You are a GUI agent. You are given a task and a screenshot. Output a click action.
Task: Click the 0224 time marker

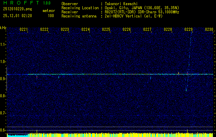(x=86, y=30)
